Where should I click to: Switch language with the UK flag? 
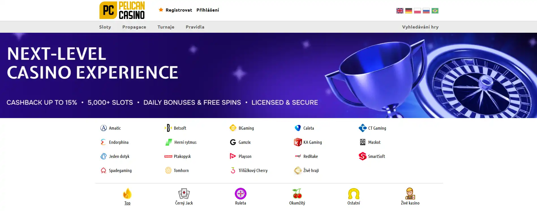(400, 11)
